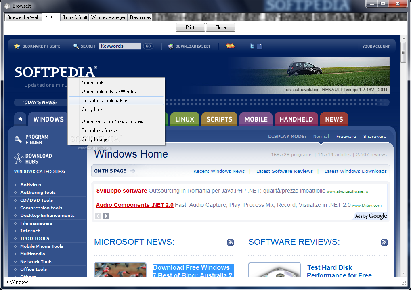Click the Download Hubs network icon
The height and width of the screenshot is (290, 411).
pos(19,158)
